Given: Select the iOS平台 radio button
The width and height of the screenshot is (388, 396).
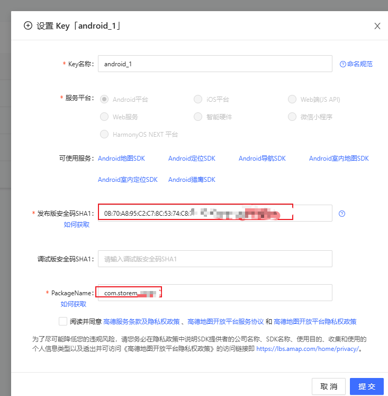Looking at the screenshot, I should click(x=198, y=99).
